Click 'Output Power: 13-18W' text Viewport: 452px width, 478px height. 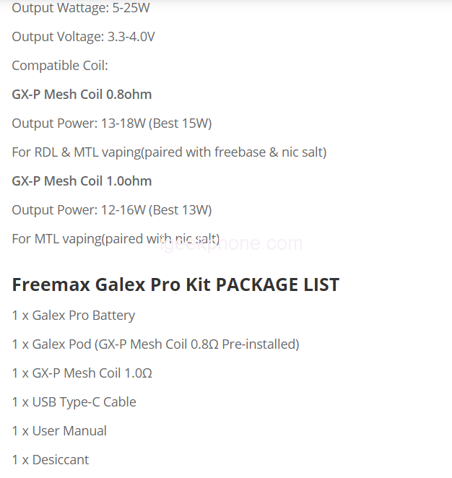pyautogui.click(x=77, y=123)
